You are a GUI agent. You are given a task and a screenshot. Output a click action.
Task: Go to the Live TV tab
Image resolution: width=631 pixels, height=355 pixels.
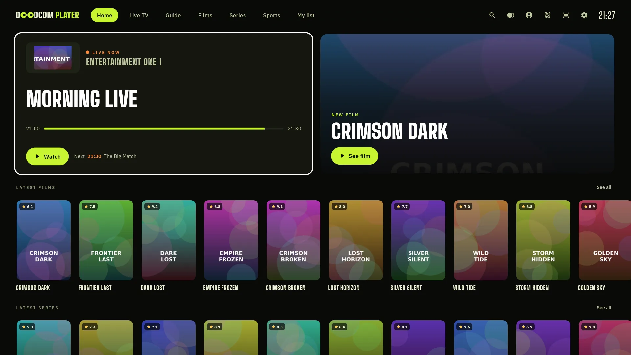[139, 15]
